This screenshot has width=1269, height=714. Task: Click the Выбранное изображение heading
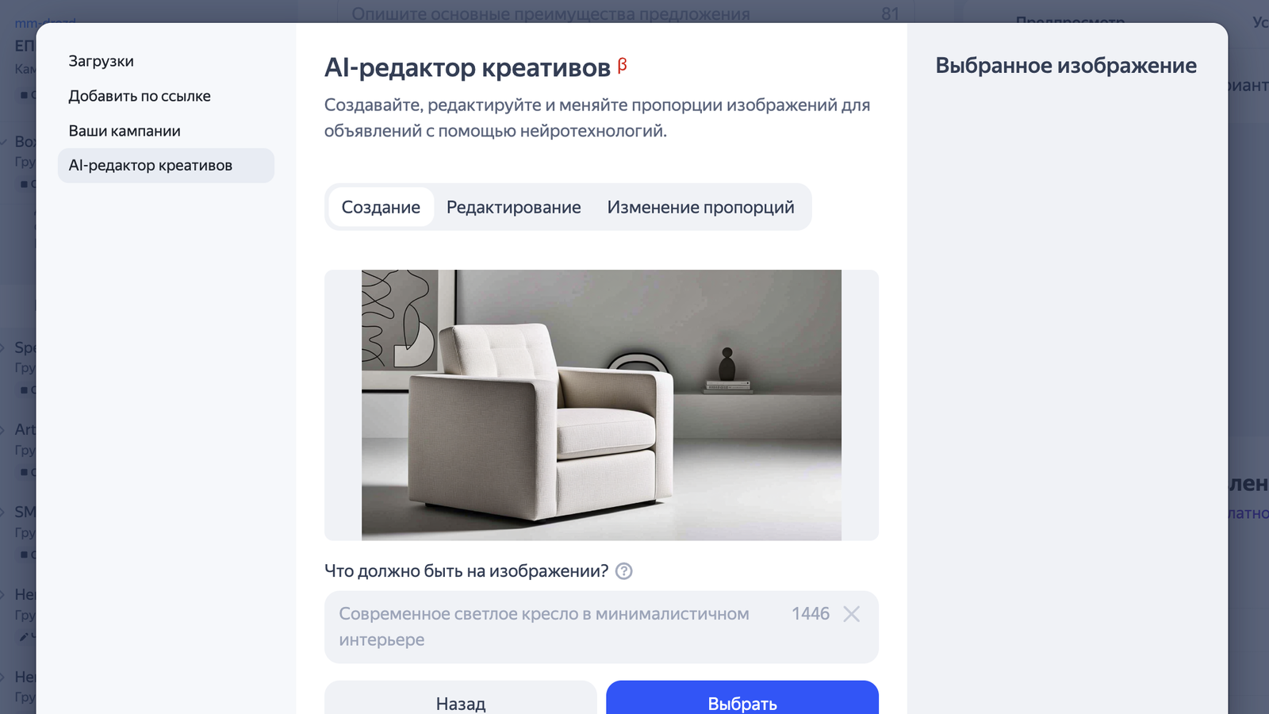coord(1066,66)
